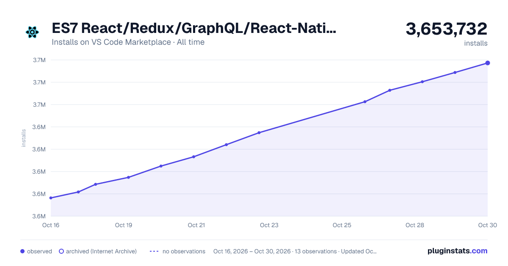Image resolution: width=508 pixels, height=266 pixels.
Task: Select the 'Installs on VS Code Marketplace · All time' subtitle
Action: pos(128,42)
